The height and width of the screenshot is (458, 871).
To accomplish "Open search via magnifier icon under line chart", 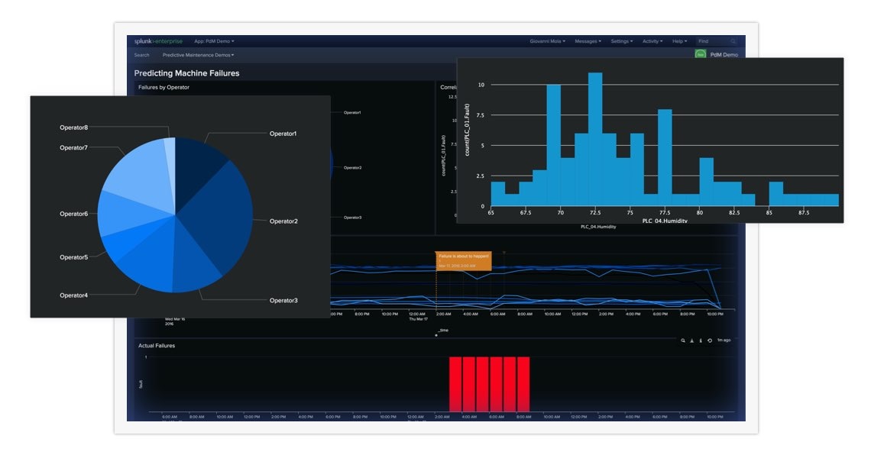I will click(x=683, y=340).
